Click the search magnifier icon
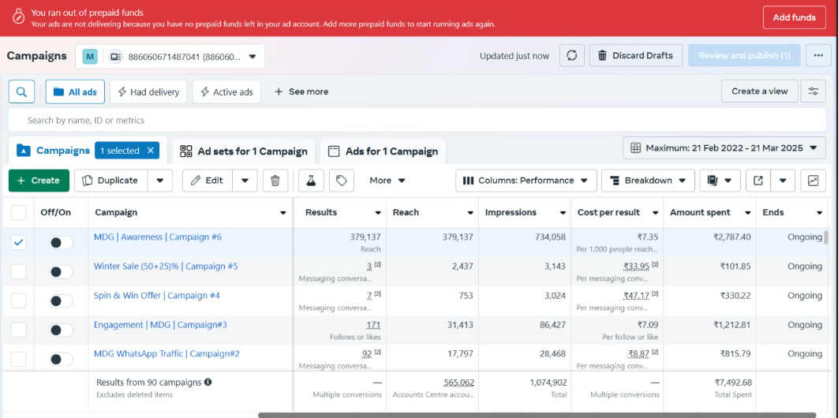 [21, 91]
